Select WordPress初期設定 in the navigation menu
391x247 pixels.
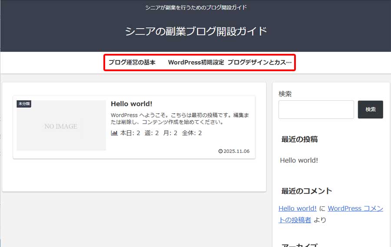click(196, 62)
